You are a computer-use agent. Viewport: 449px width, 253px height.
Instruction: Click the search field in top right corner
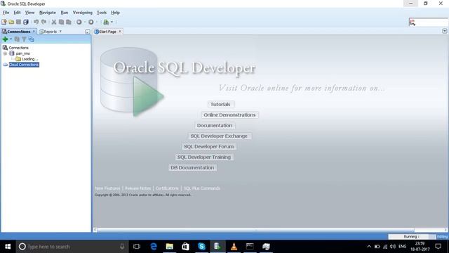click(x=429, y=22)
